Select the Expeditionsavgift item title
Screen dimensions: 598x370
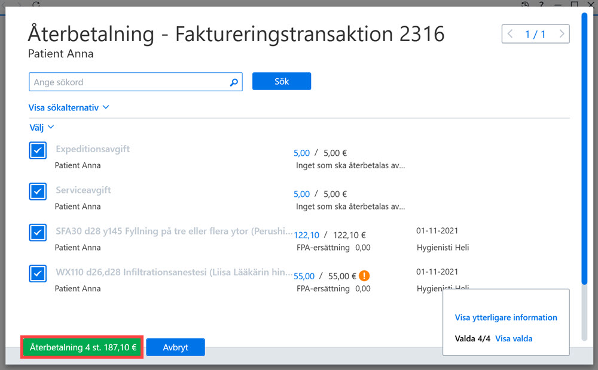[93, 149]
